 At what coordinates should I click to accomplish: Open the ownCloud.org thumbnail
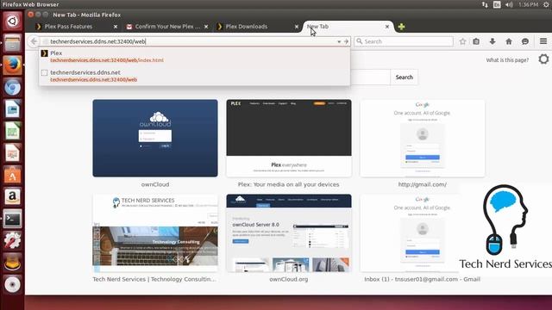[x=289, y=233]
